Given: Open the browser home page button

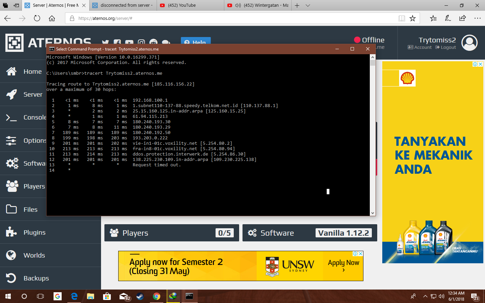Looking at the screenshot, I should pyautogui.click(x=52, y=18).
